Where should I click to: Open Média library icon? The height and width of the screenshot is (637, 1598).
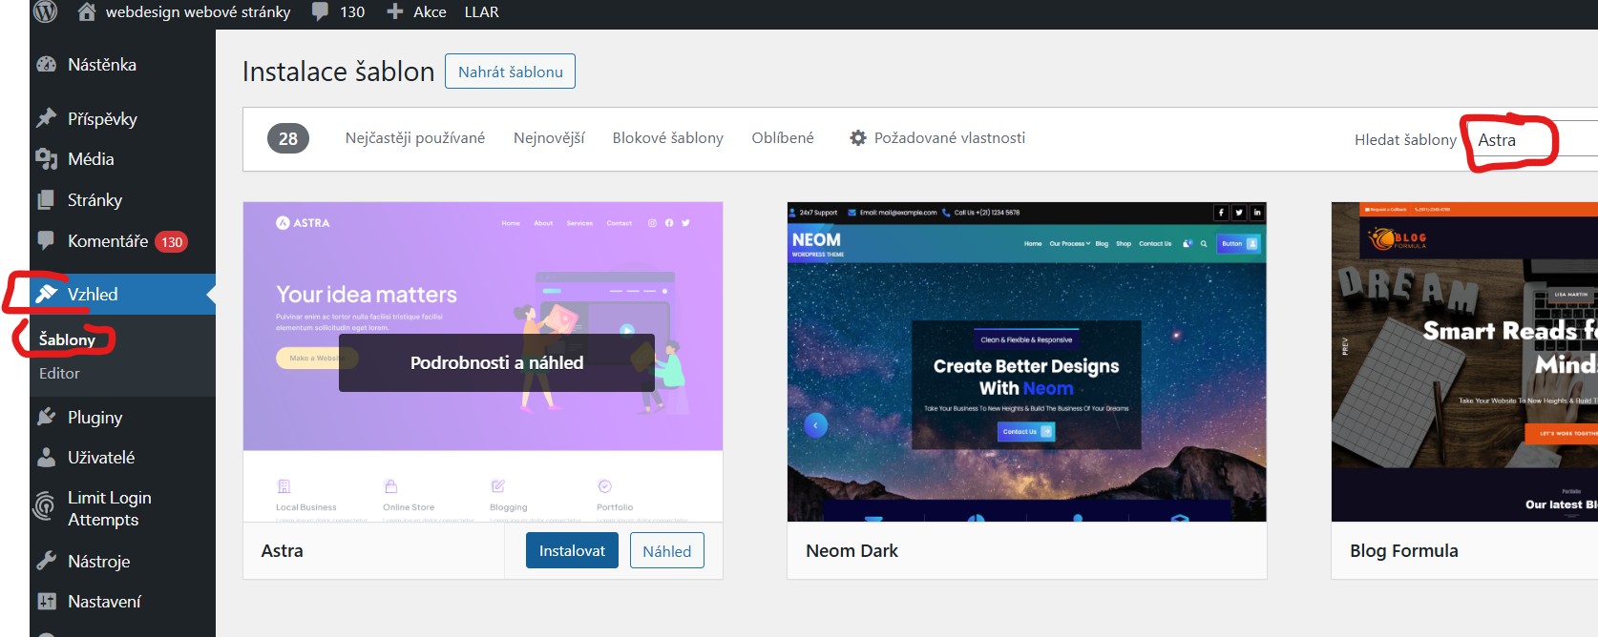click(47, 159)
